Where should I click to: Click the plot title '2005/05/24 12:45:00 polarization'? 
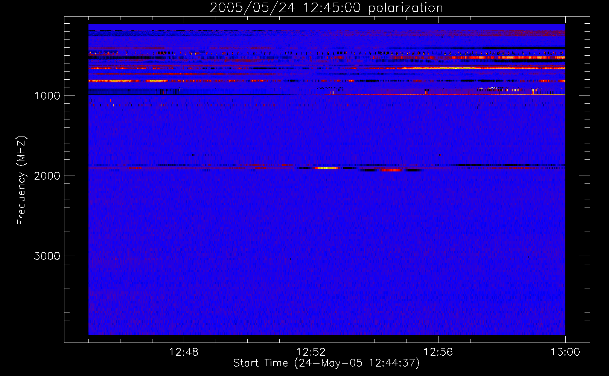coord(326,8)
